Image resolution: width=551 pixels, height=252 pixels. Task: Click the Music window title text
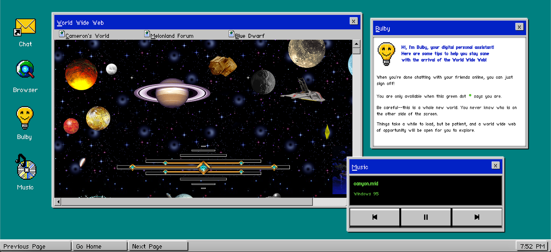[x=360, y=167]
